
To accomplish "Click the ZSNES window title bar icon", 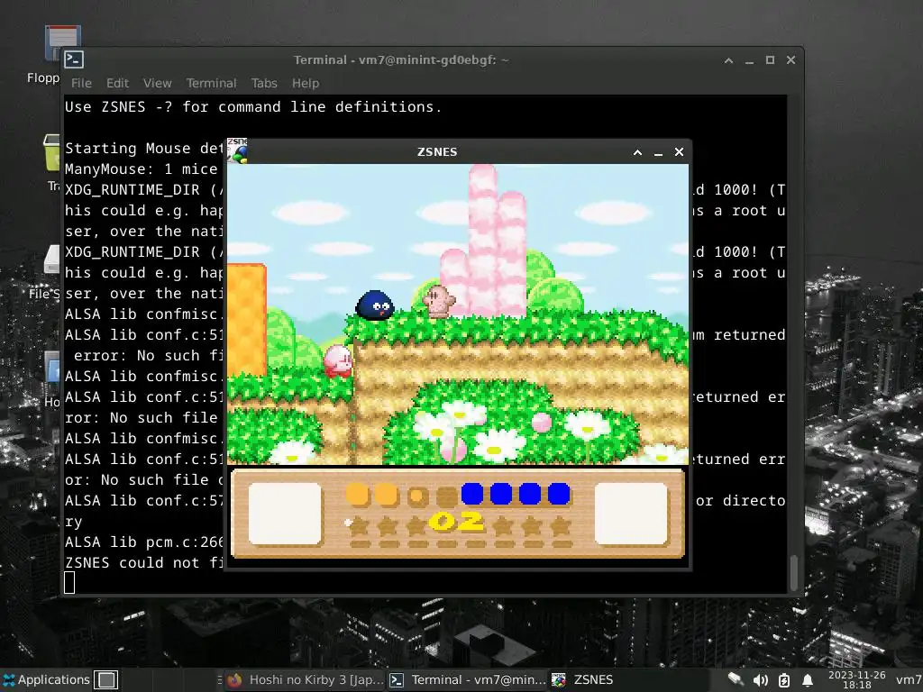I will coord(237,150).
